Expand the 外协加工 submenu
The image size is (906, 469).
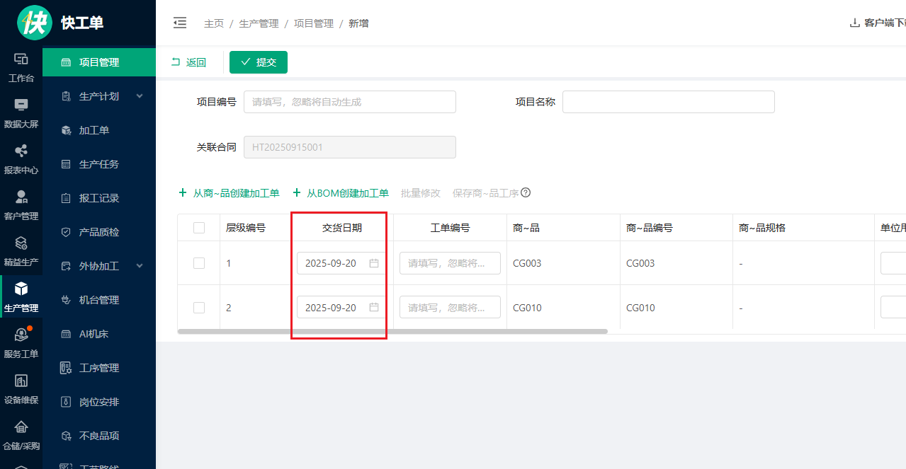point(140,266)
